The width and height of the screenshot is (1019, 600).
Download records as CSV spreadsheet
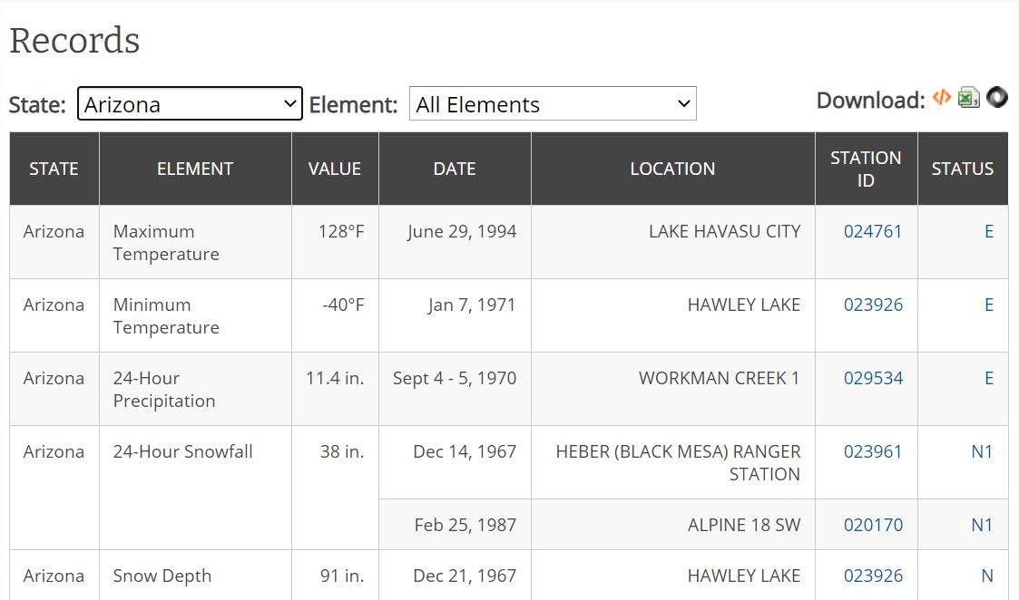tap(969, 98)
